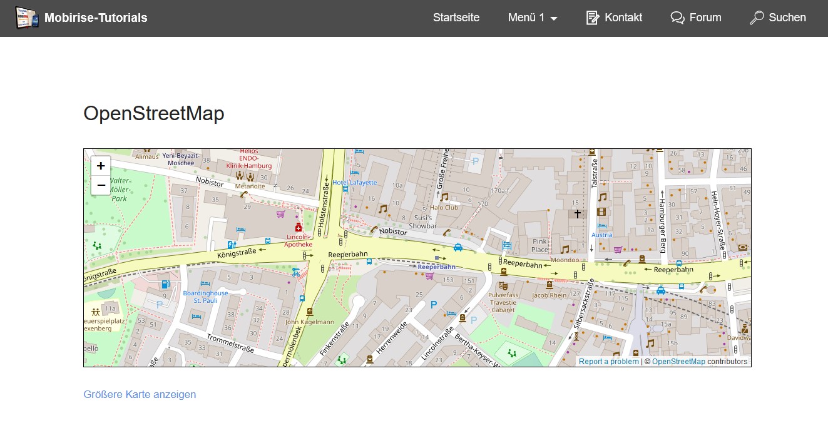This screenshot has width=828, height=438.
Task: Click the Mobirise-Tutorials logo icon
Action: 26,18
